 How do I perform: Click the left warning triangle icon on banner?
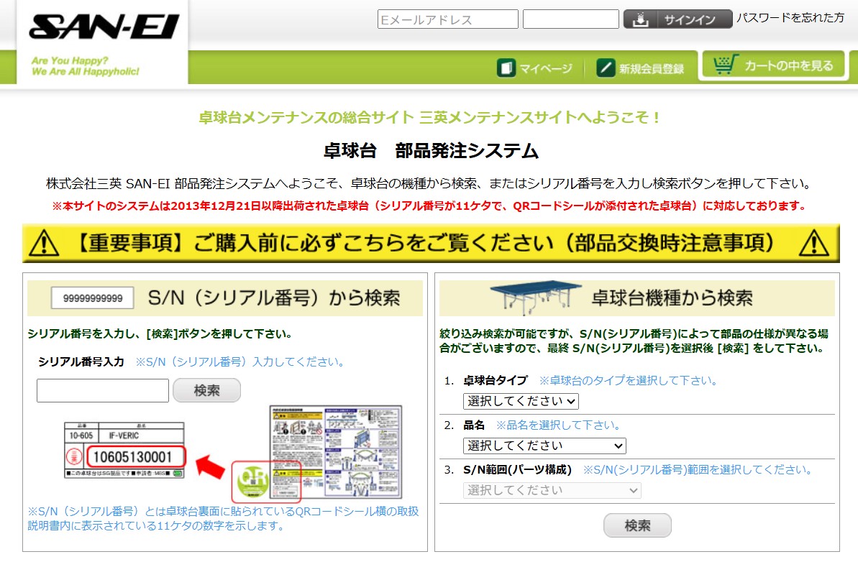click(44, 244)
